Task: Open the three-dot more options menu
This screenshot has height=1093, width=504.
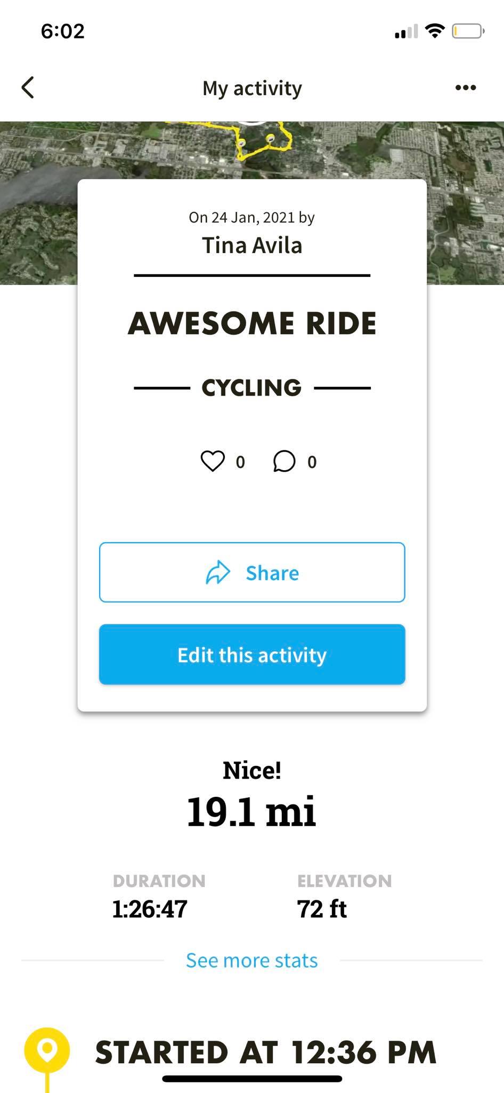Action: [x=465, y=88]
